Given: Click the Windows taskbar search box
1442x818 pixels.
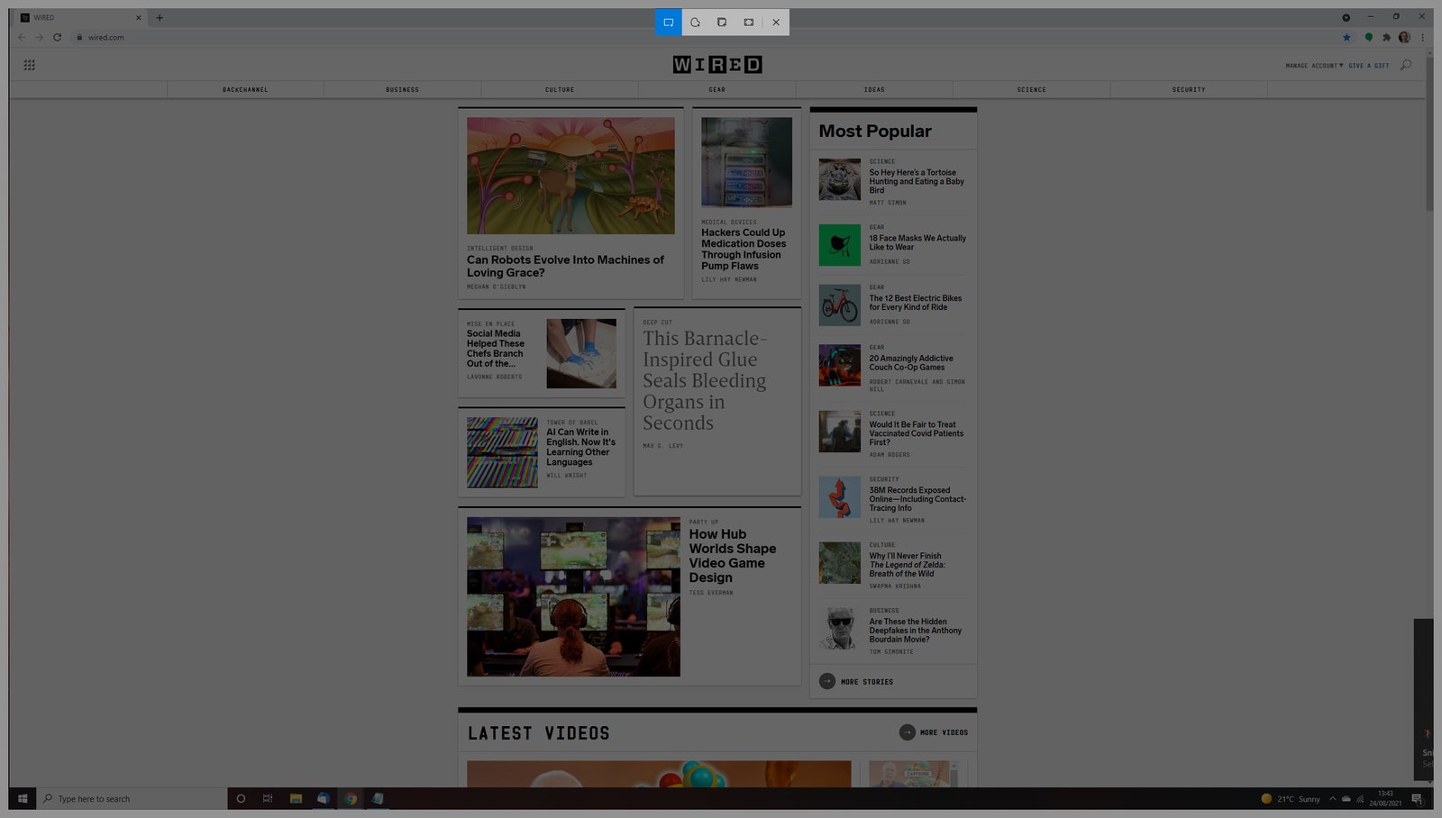Looking at the screenshot, I should [x=135, y=799].
